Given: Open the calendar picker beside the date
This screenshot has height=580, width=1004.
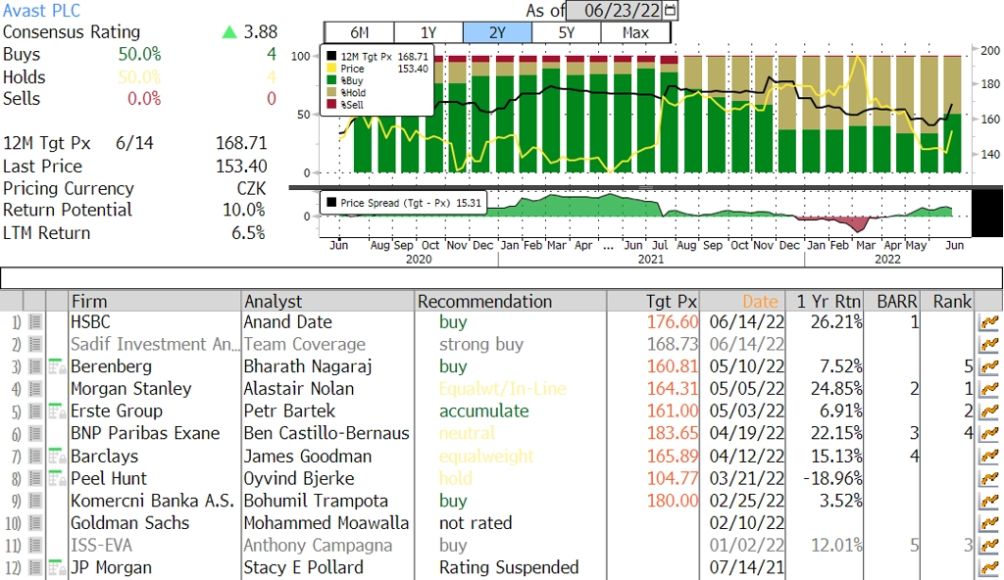Looking at the screenshot, I should tap(671, 10).
